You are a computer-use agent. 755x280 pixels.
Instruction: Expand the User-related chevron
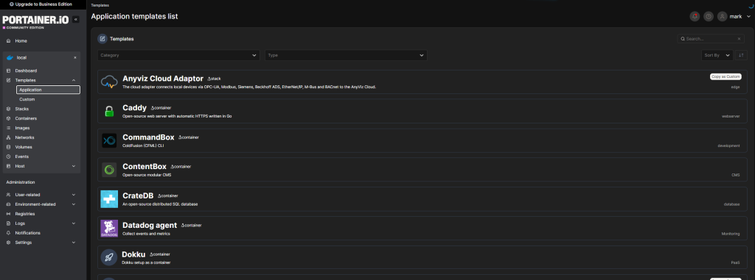click(x=74, y=195)
